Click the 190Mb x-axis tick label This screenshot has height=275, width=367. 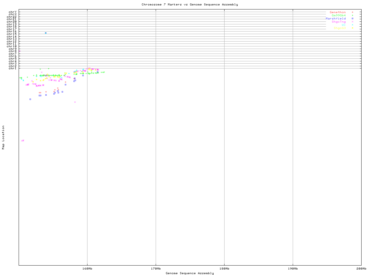[293, 269]
